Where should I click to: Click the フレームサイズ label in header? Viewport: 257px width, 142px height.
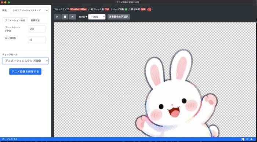click(x=61, y=9)
